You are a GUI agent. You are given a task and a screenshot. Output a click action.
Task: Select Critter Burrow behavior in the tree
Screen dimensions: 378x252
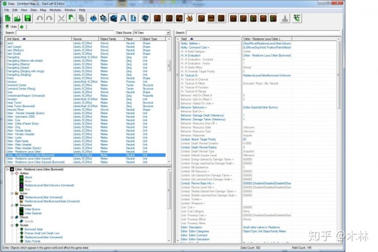pos(32,209)
